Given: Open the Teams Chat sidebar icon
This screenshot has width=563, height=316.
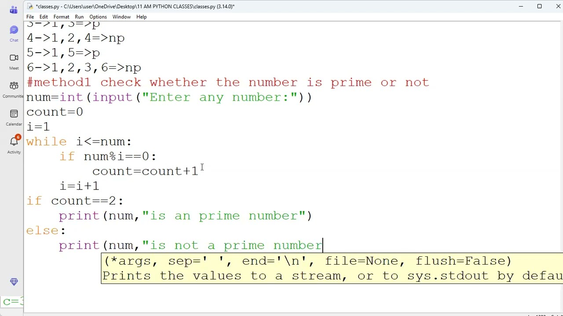Looking at the screenshot, I should (x=14, y=33).
